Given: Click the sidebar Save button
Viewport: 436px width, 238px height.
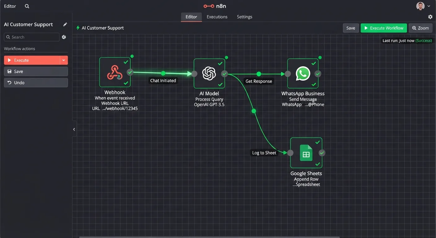Looking at the screenshot, I should coord(36,71).
